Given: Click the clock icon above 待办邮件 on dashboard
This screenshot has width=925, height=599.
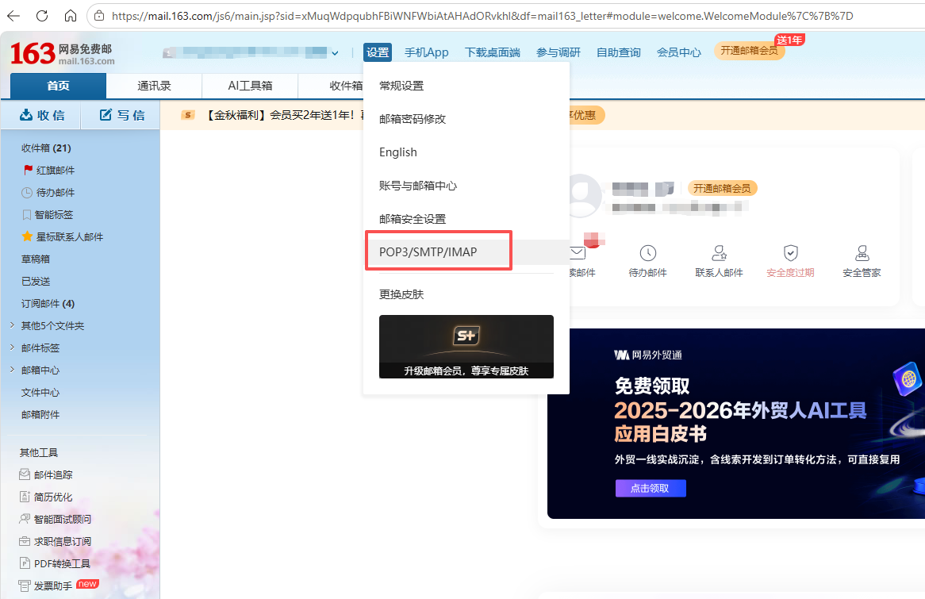Looking at the screenshot, I should pyautogui.click(x=647, y=253).
